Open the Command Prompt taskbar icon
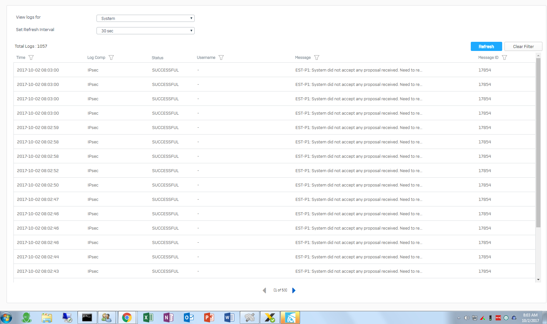The height and width of the screenshot is (324, 547). [x=87, y=317]
